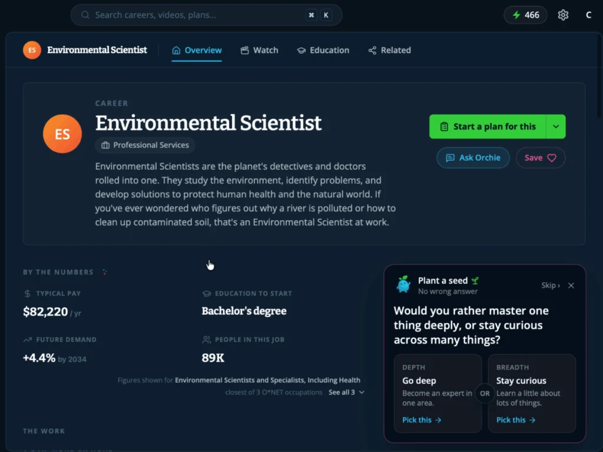Click the trend arrow icon by Future Demand
Image resolution: width=603 pixels, height=452 pixels.
27,340
